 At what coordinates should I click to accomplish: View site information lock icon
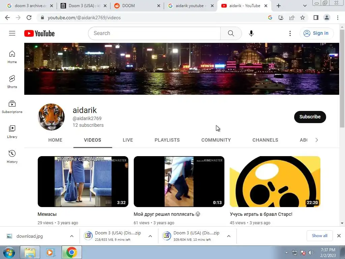coord(42,18)
